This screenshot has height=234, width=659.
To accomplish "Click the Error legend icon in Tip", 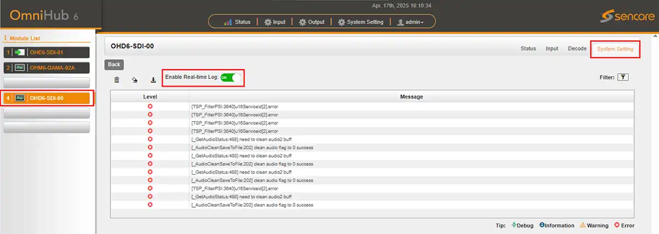I will pyautogui.click(x=617, y=225).
